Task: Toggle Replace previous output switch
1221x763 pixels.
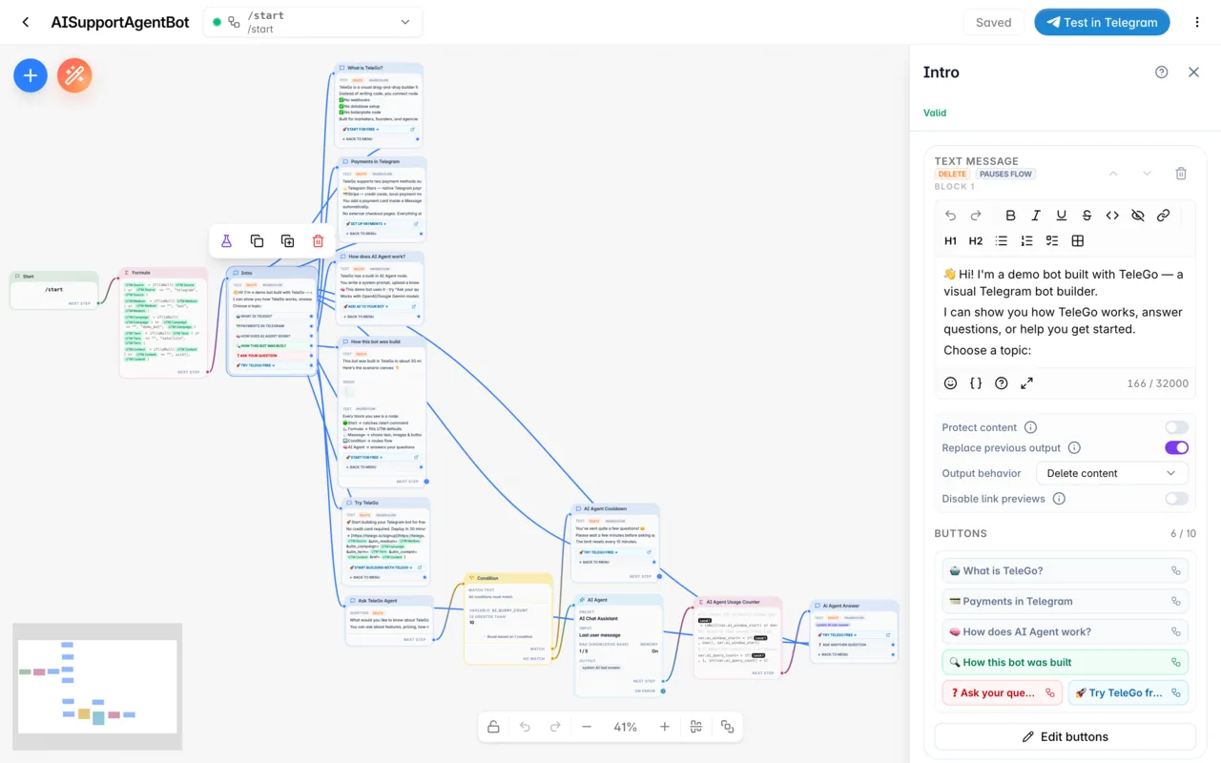Action: [x=1176, y=447]
